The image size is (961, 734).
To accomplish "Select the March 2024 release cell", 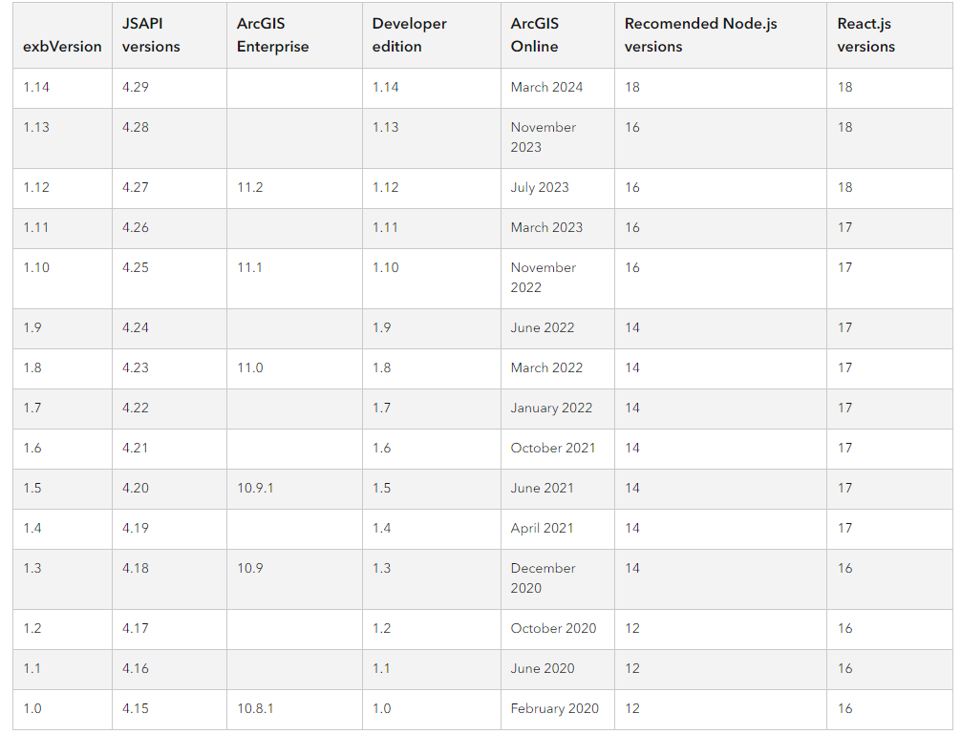I will pos(546,87).
